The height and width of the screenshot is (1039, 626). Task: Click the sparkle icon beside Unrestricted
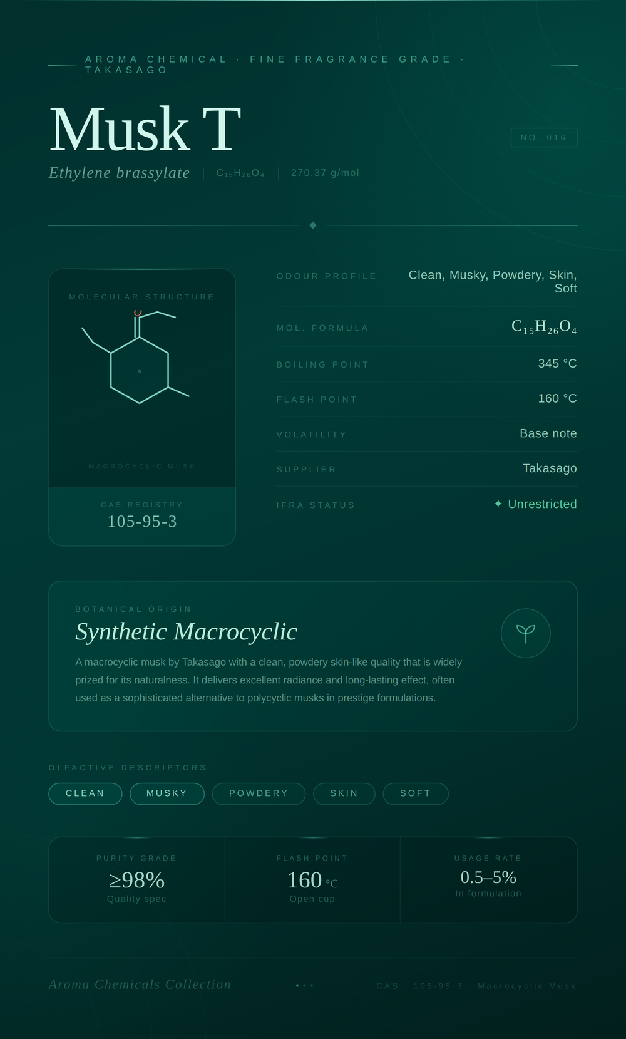click(x=498, y=504)
